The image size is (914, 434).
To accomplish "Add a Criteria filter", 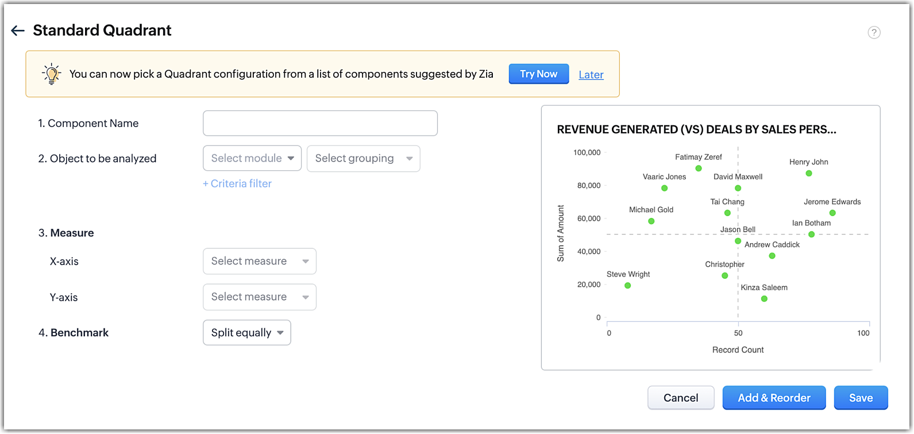I will coord(237,184).
